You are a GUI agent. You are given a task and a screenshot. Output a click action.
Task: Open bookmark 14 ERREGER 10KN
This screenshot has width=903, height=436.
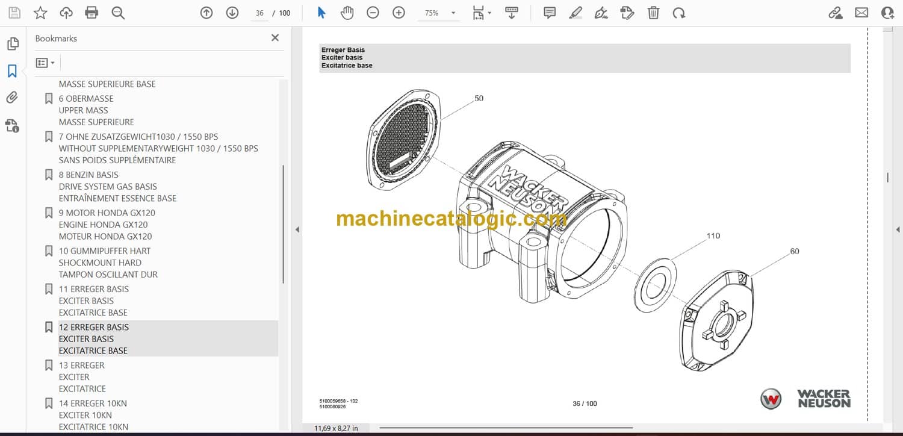[x=93, y=403]
